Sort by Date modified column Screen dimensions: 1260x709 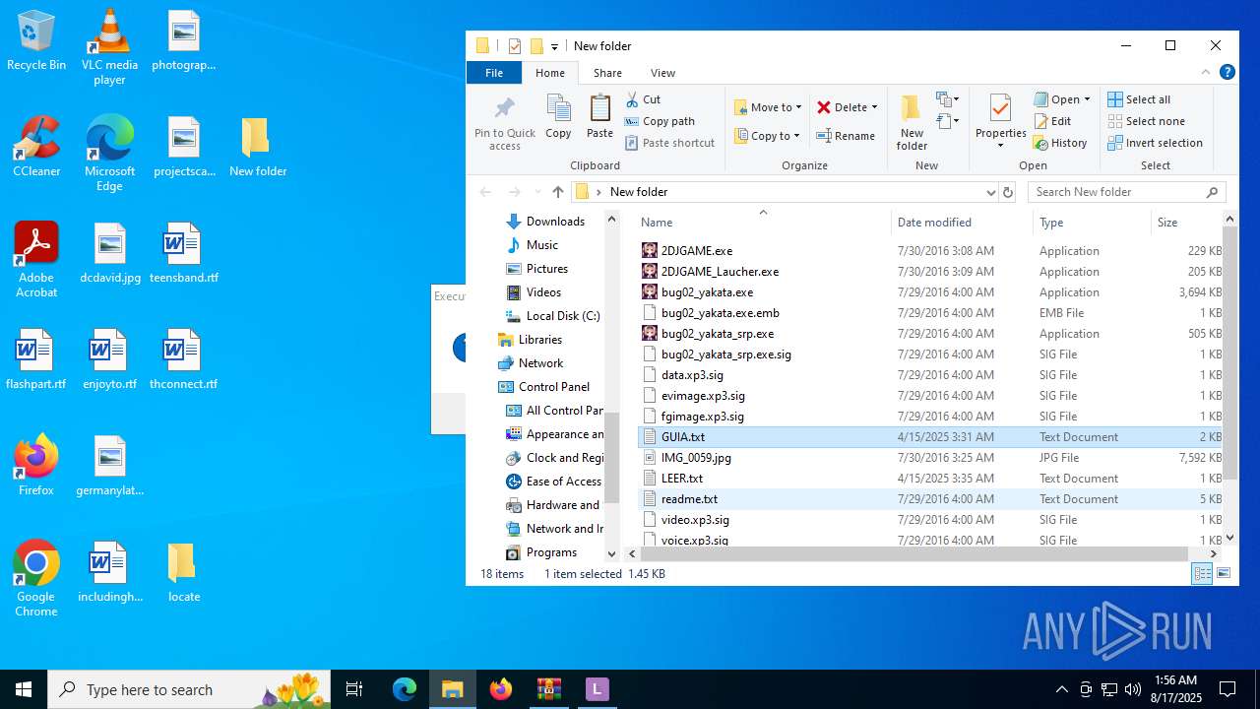pos(962,223)
